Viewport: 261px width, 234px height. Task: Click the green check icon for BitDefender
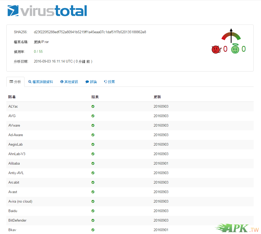(x=93, y=221)
